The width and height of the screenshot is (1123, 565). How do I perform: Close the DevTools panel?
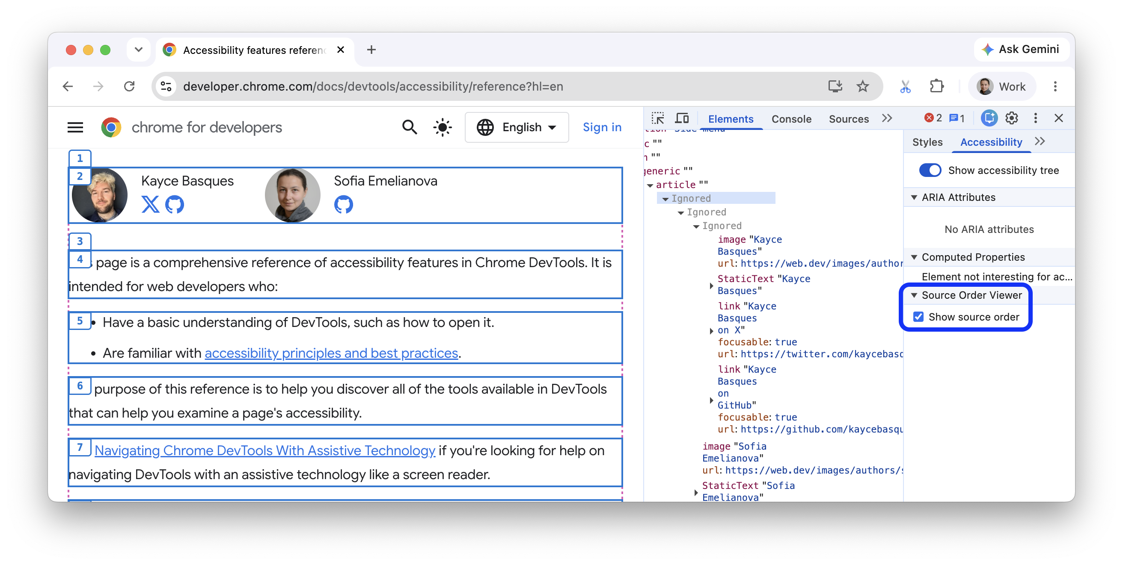(1058, 118)
